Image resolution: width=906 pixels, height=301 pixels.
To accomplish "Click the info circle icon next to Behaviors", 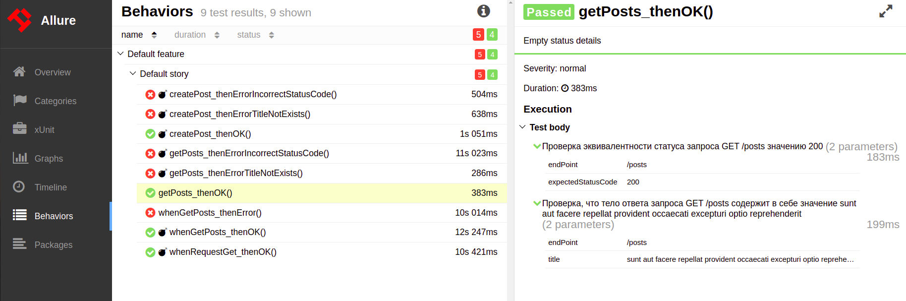I will tap(484, 11).
